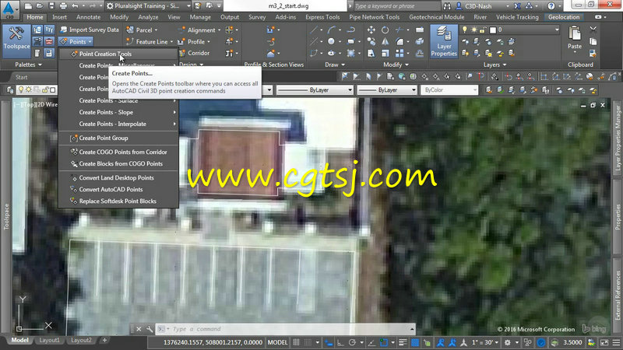The image size is (623, 350).
Task: Open the AutoCAD application menu logo
Action: point(9,9)
